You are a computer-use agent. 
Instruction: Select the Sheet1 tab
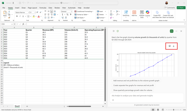coord(17,106)
